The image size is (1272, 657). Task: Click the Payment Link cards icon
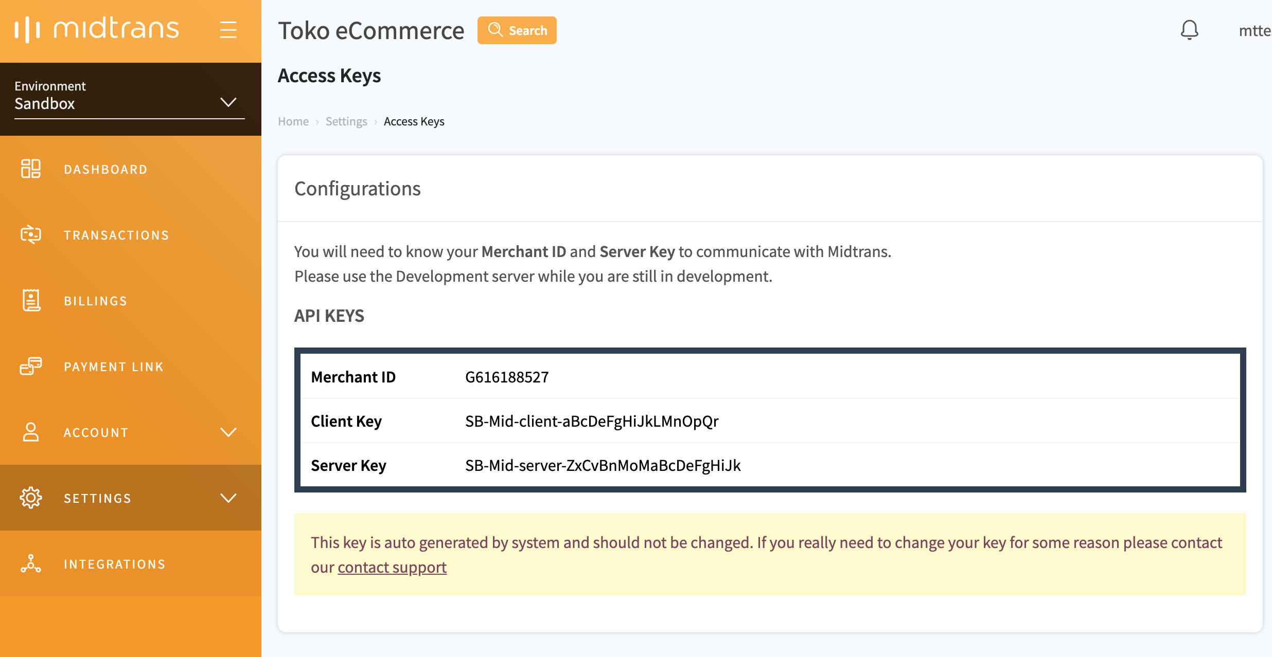coord(31,367)
